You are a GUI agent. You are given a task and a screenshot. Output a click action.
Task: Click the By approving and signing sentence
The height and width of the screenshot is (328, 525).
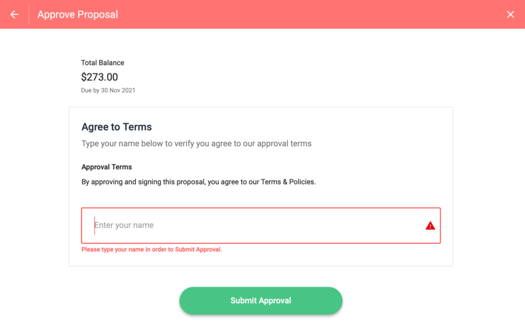pyautogui.click(x=198, y=182)
